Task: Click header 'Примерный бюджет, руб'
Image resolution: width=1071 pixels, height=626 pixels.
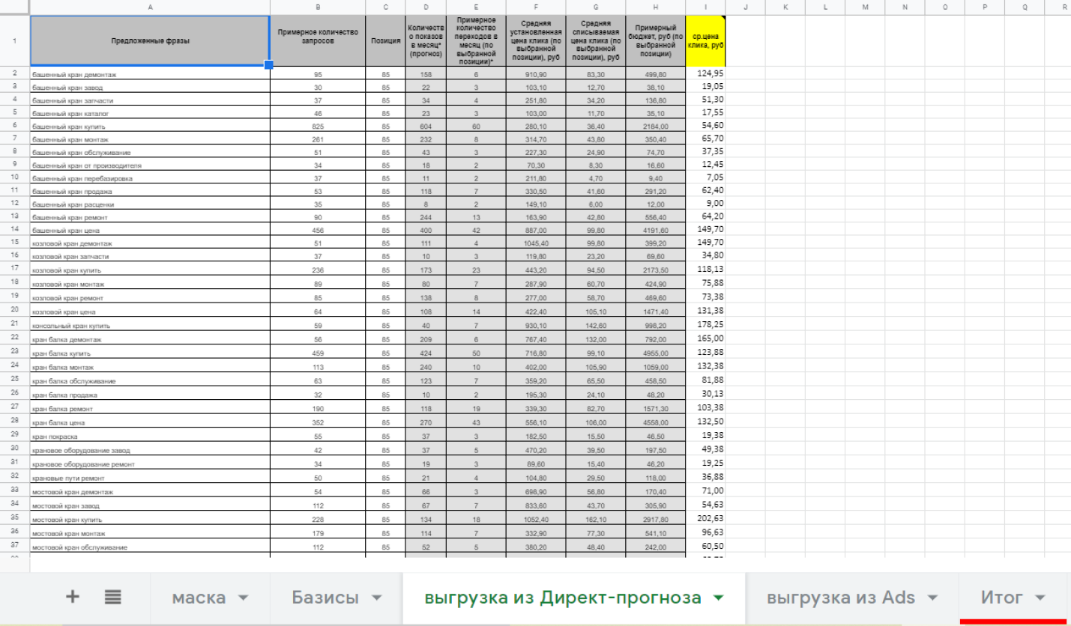Action: pyautogui.click(x=655, y=41)
